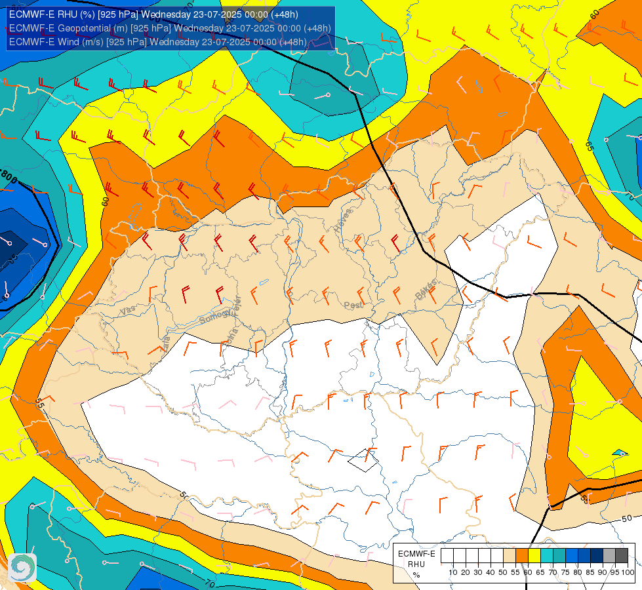Choose the bright blue 75–80% legend swatch
The width and height of the screenshot is (642, 590).
[572, 556]
